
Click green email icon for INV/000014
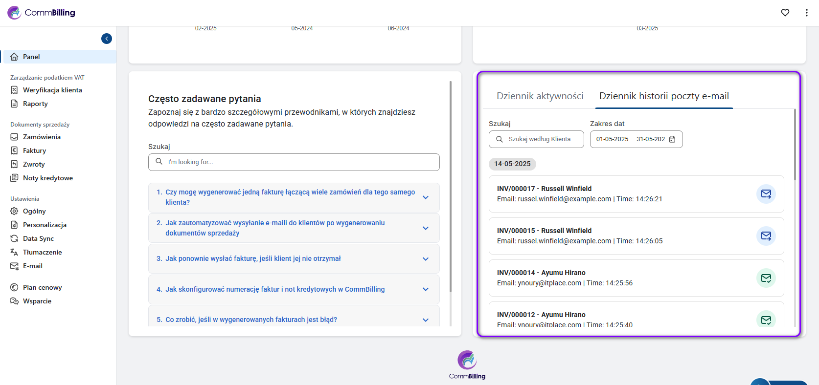tap(766, 278)
